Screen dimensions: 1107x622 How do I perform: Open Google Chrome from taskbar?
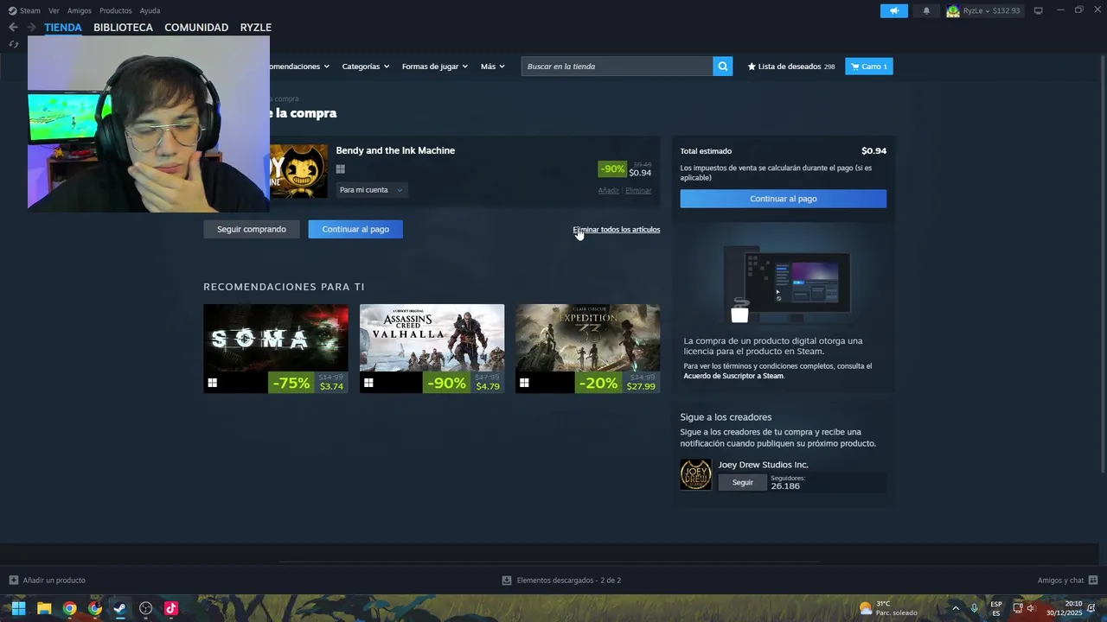[x=69, y=608]
